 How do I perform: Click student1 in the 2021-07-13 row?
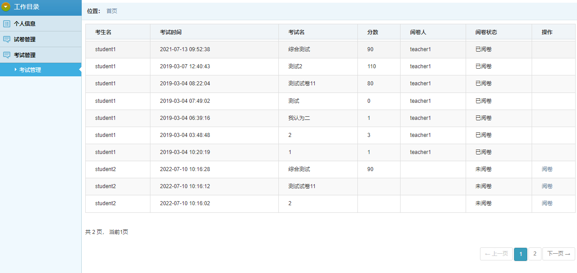pyautogui.click(x=106, y=49)
